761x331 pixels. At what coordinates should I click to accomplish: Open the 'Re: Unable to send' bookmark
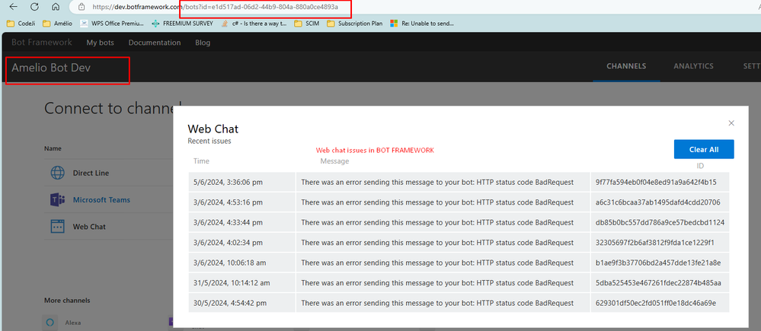(422, 24)
